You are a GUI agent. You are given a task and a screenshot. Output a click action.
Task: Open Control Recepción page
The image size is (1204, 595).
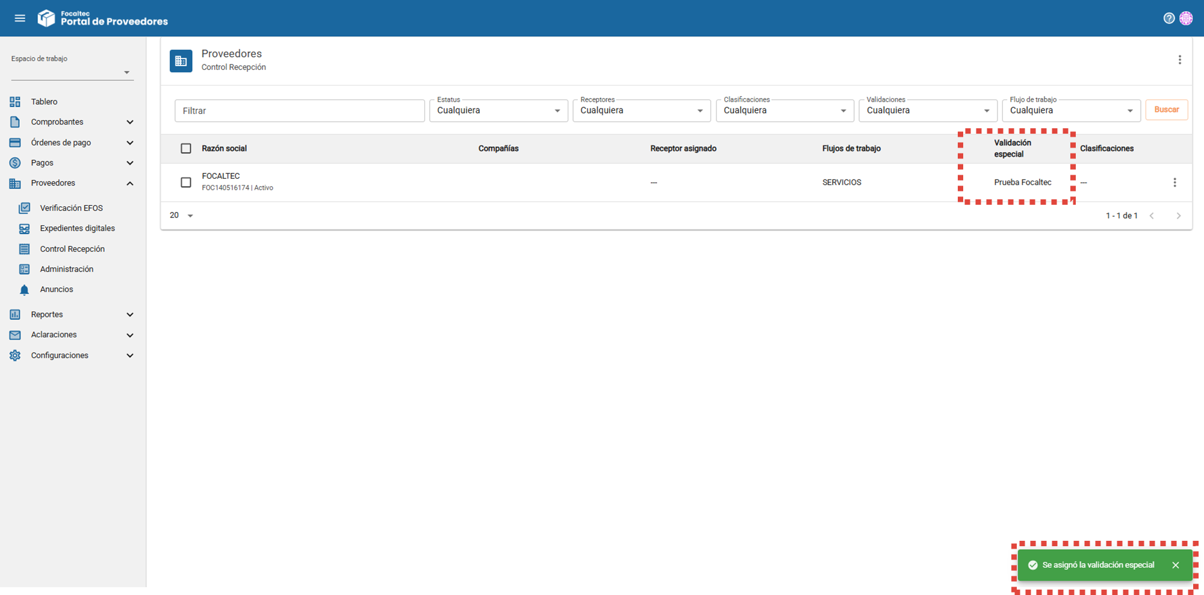click(x=72, y=249)
